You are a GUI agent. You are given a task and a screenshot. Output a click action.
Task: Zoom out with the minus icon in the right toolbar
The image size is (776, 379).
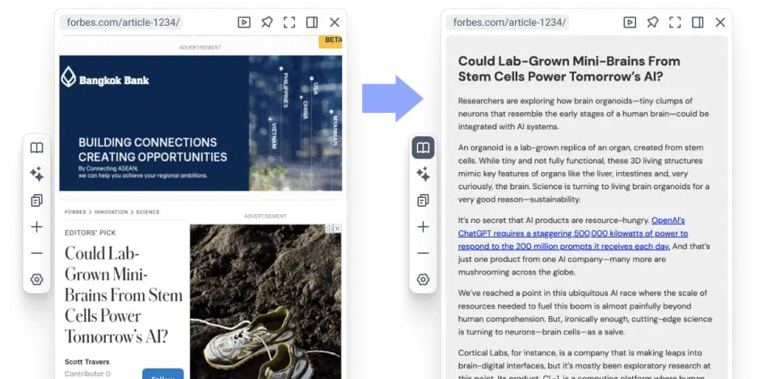(423, 253)
